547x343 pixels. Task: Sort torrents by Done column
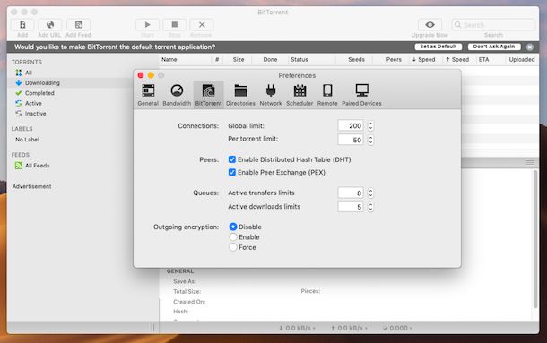tap(270, 60)
